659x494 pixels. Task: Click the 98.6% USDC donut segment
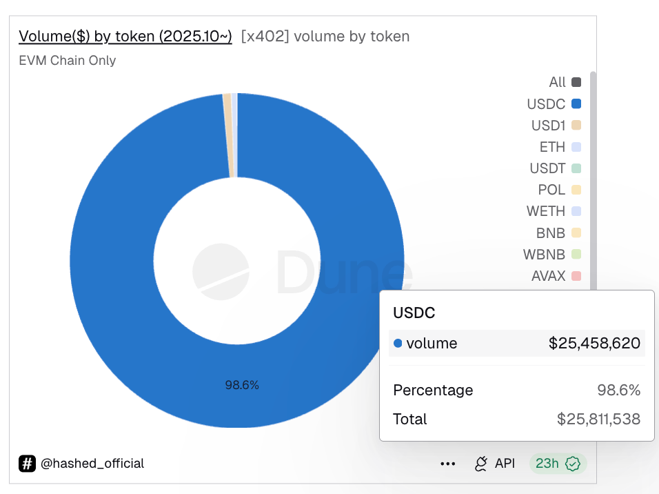pos(241,385)
